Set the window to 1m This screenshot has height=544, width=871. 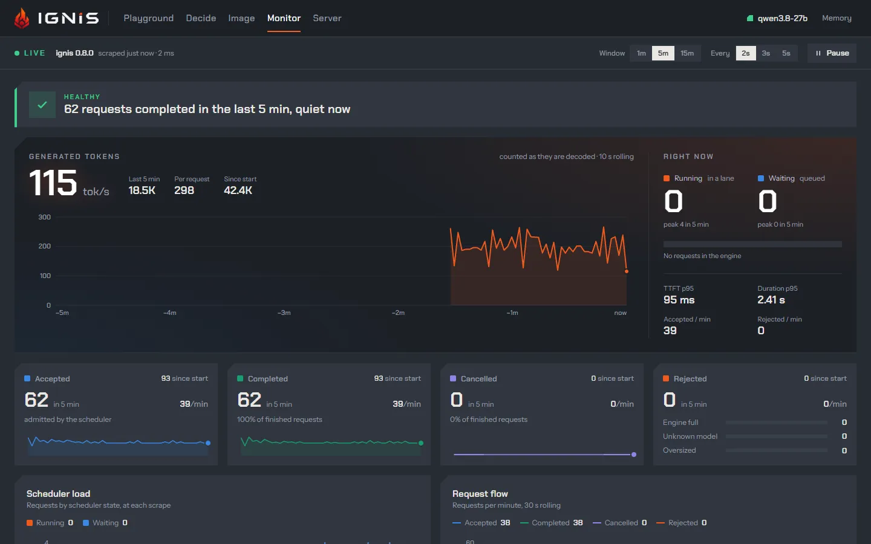click(x=641, y=53)
